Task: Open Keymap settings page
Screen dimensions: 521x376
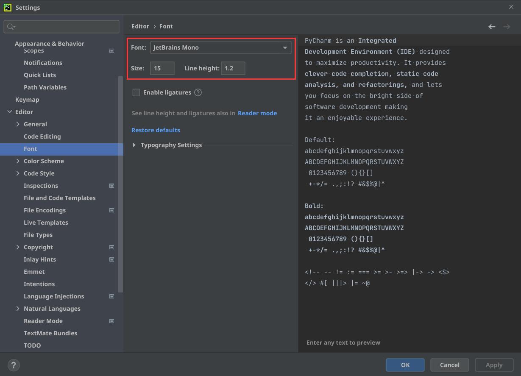Action: pyautogui.click(x=27, y=100)
